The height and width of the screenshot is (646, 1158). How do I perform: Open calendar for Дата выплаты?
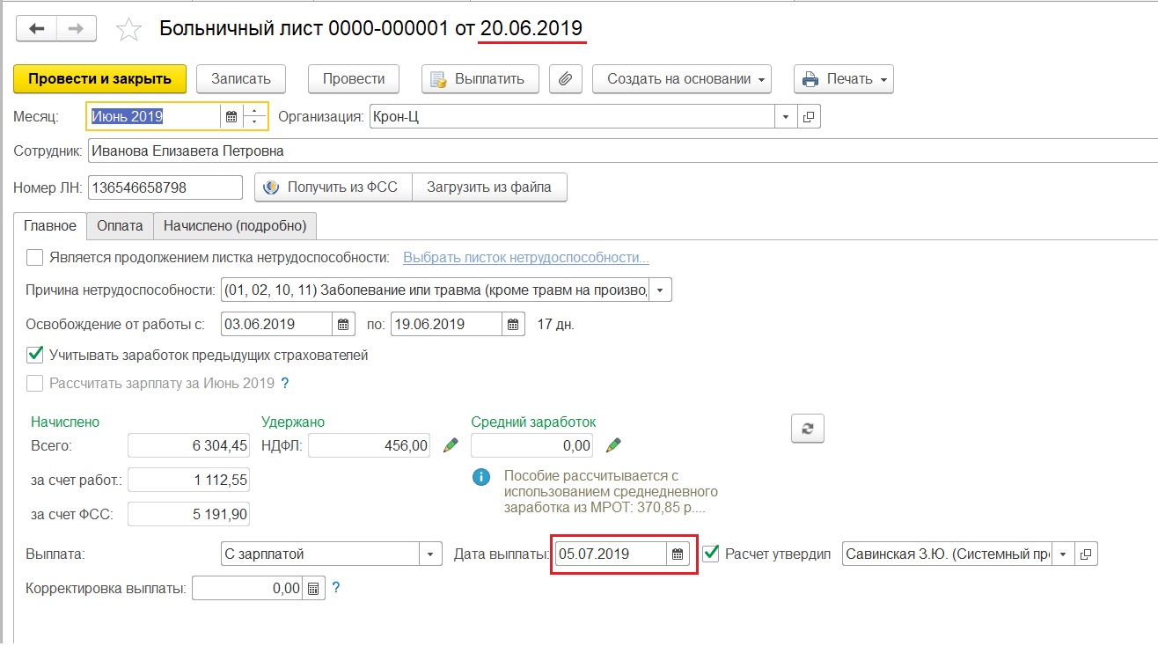coord(678,554)
